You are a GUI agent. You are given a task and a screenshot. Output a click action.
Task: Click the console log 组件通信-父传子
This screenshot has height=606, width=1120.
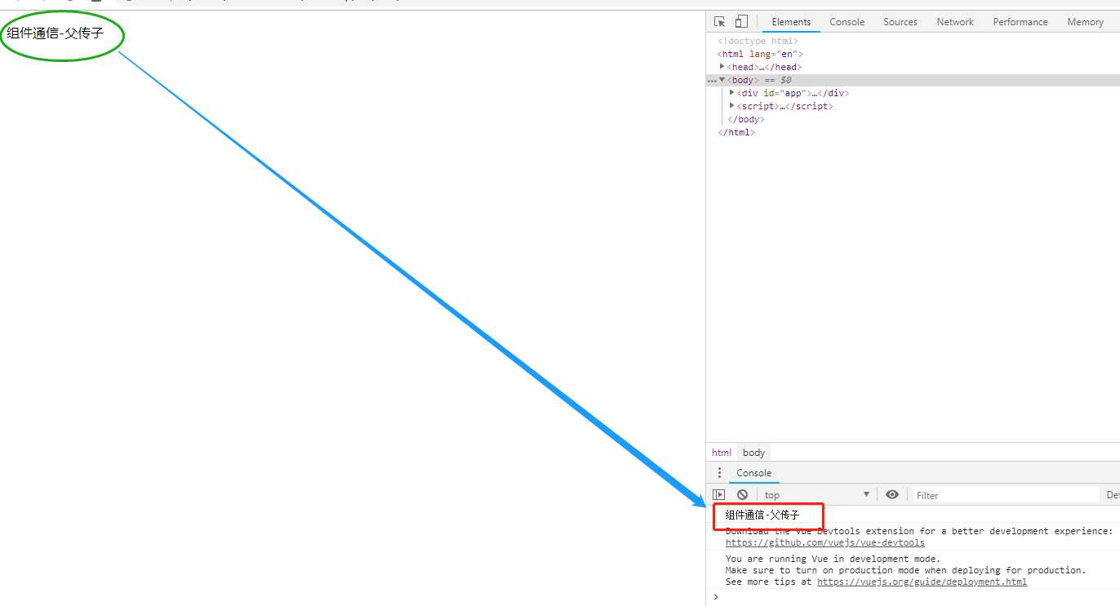pos(762,515)
